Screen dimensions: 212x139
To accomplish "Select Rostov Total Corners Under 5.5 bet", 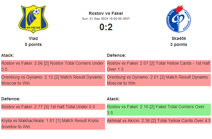I will tap(53, 66).
